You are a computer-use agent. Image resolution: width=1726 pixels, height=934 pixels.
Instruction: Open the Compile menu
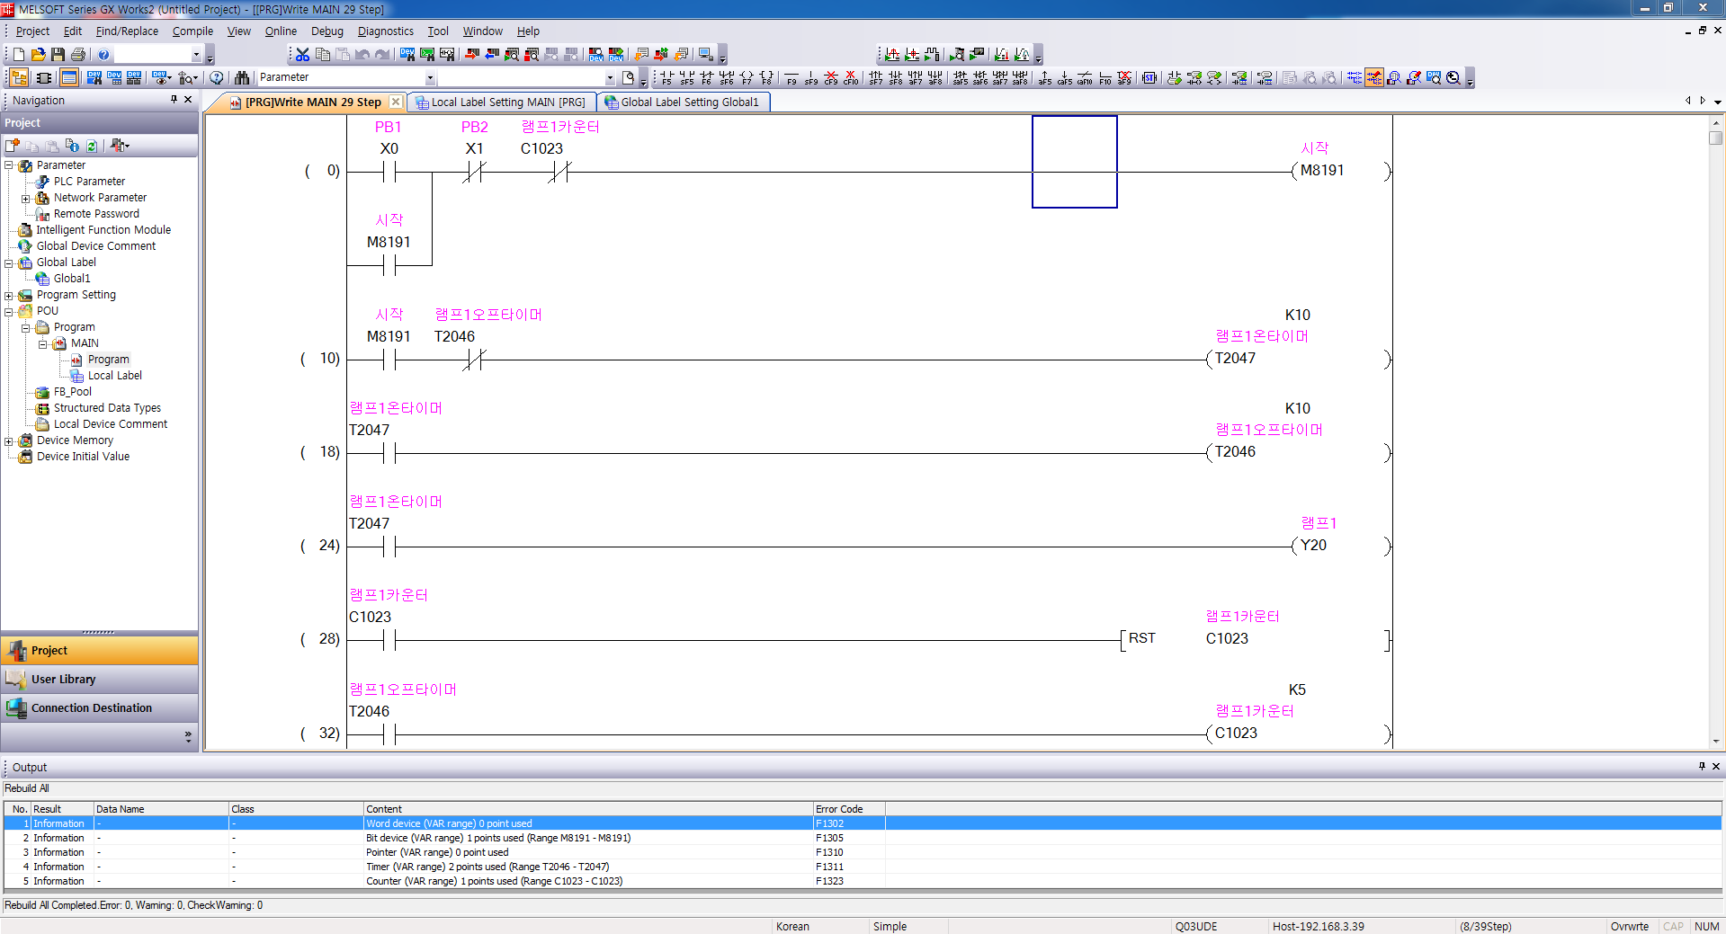tap(192, 31)
